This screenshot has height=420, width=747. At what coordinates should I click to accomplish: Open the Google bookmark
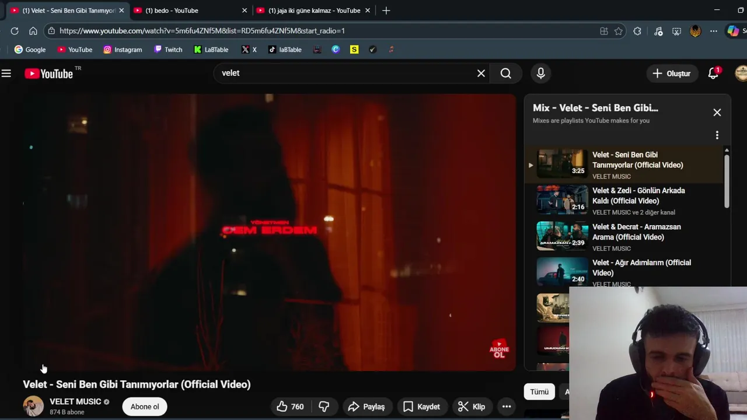point(30,50)
